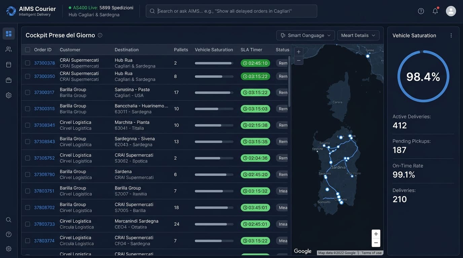Open the customers people icon in sidebar

[x=9, y=49]
